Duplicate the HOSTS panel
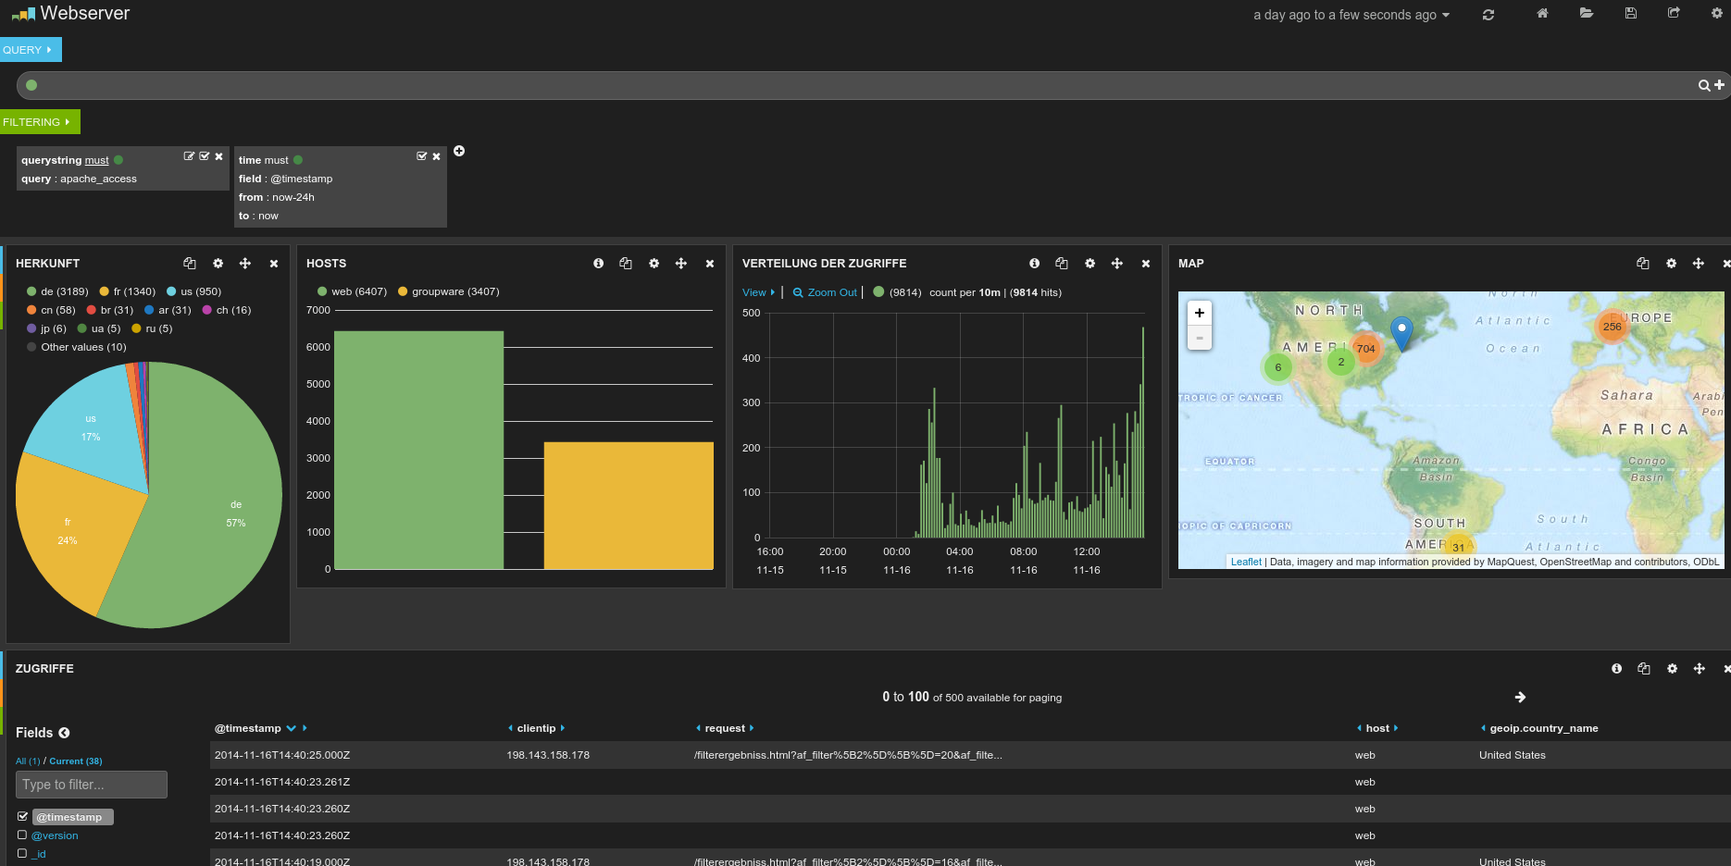 (x=626, y=264)
